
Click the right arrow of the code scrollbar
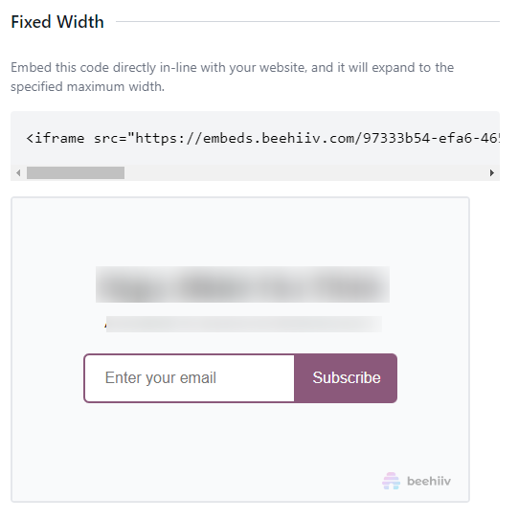[492, 172]
